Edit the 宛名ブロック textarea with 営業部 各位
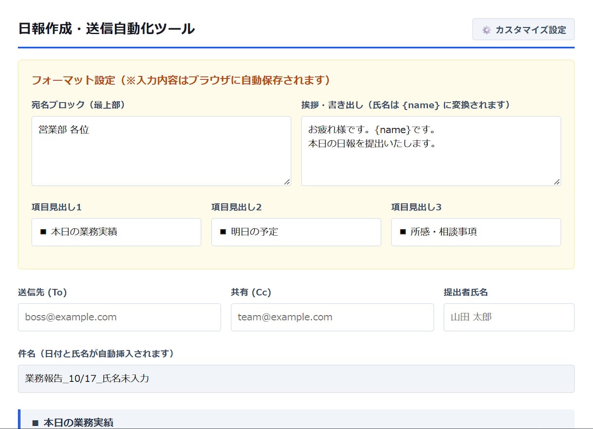 [x=161, y=151]
